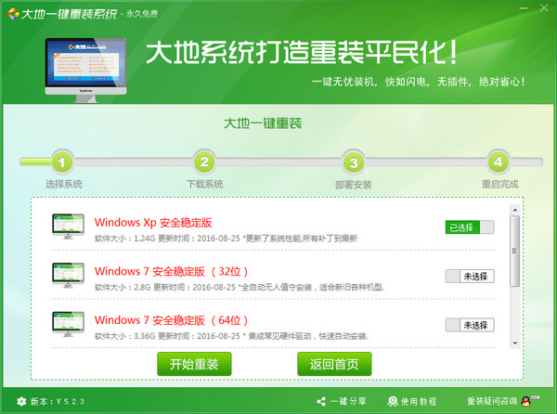Screen dimensions: 557x414
Task: Select step 4 circle 重启完成
Action: (x=498, y=162)
